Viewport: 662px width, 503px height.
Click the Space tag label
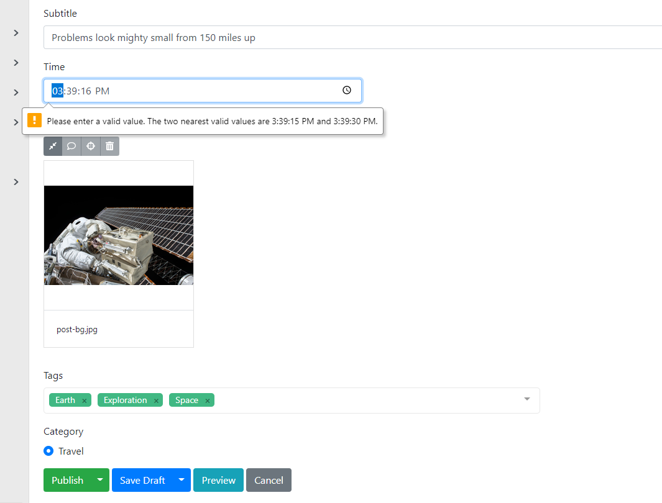[x=186, y=400]
